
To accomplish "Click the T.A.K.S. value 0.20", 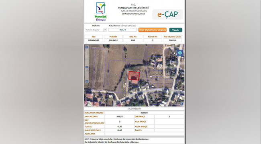I will pyautogui.click(x=120, y=126).
